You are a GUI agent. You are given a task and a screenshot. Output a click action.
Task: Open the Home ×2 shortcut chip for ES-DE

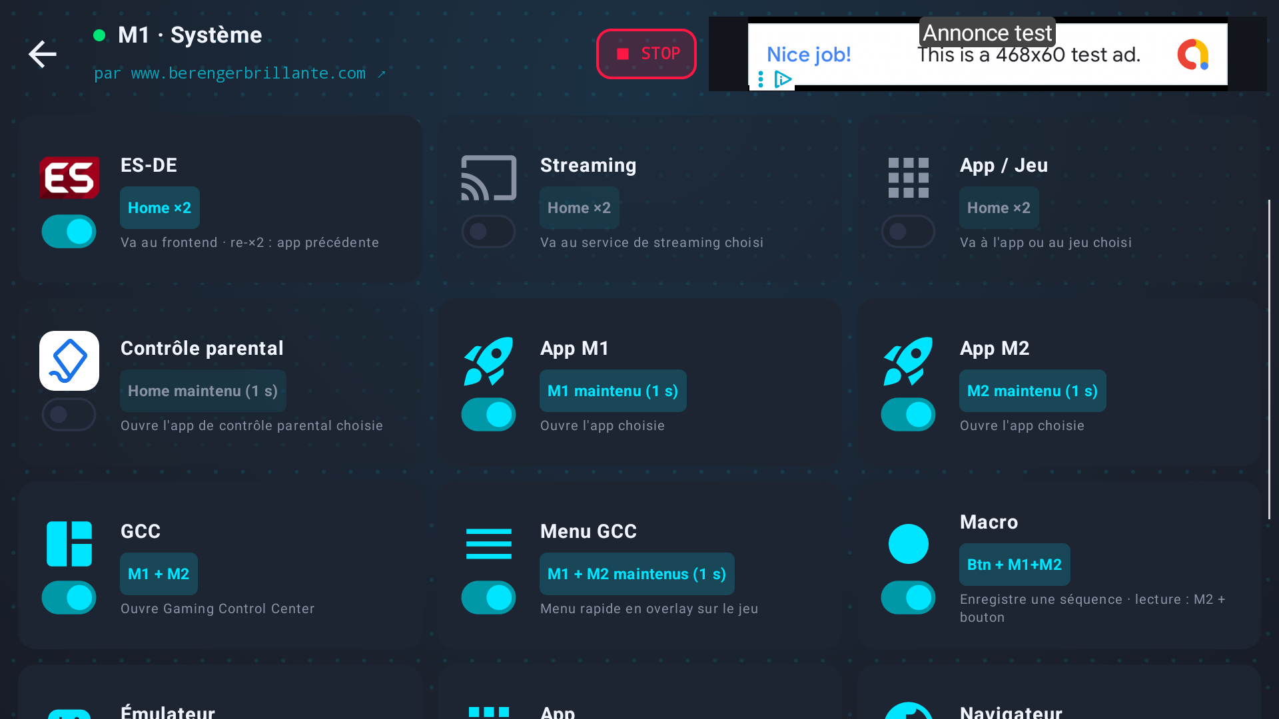pyautogui.click(x=160, y=208)
